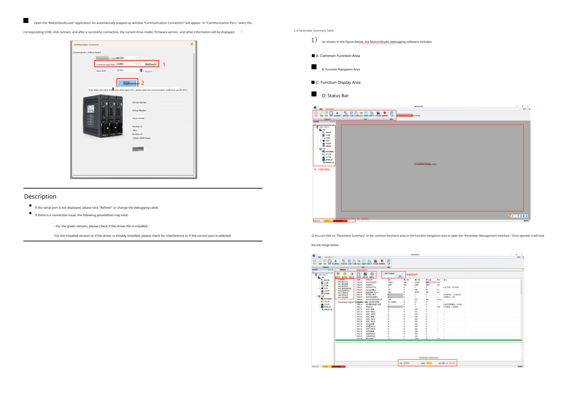Viewport: 567px width, 396px height.
Task: Click the upload parameters icon in parameter toolbar
Action: click(x=352, y=274)
